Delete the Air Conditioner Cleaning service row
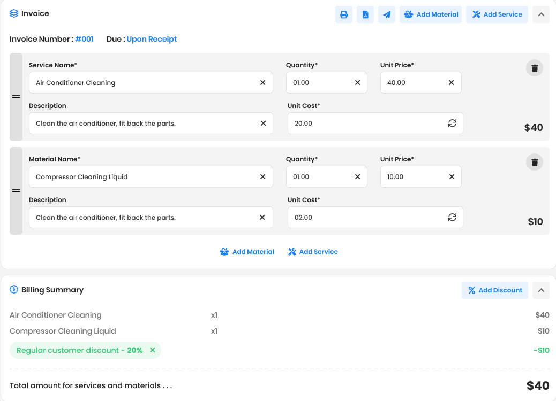The height and width of the screenshot is (401, 556). [x=535, y=68]
